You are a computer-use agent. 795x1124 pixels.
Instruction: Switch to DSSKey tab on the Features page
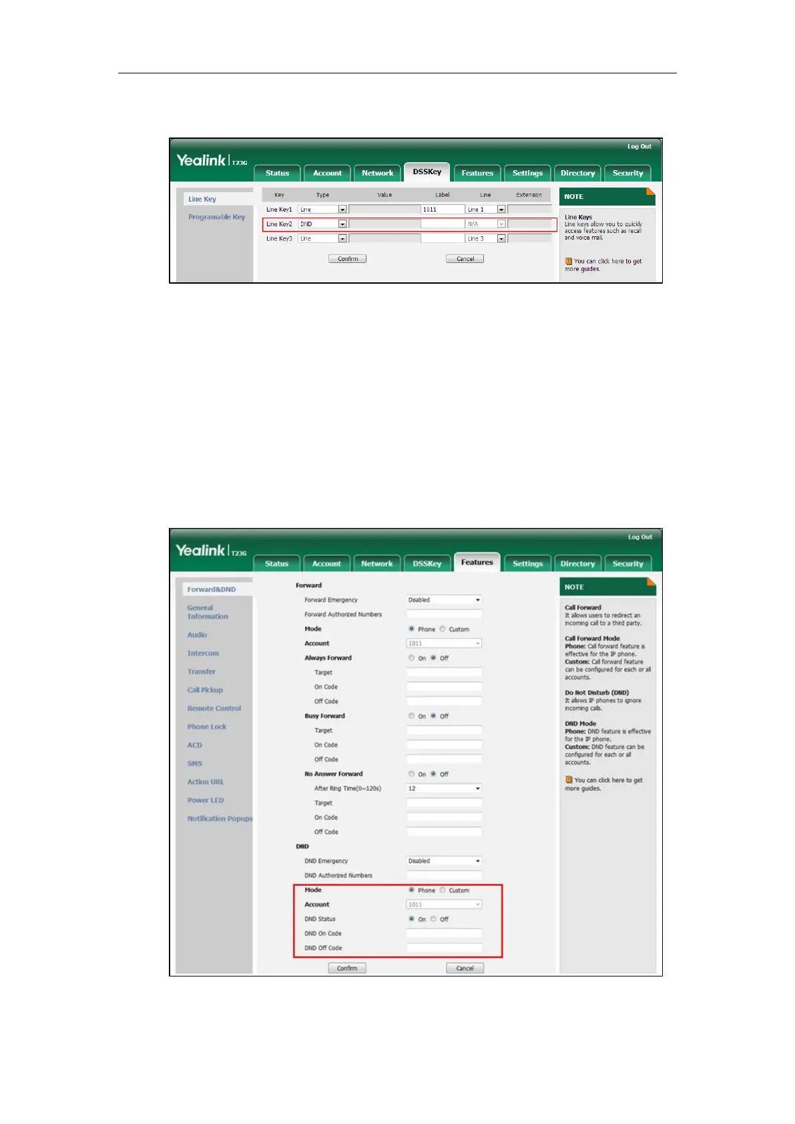coord(427,563)
